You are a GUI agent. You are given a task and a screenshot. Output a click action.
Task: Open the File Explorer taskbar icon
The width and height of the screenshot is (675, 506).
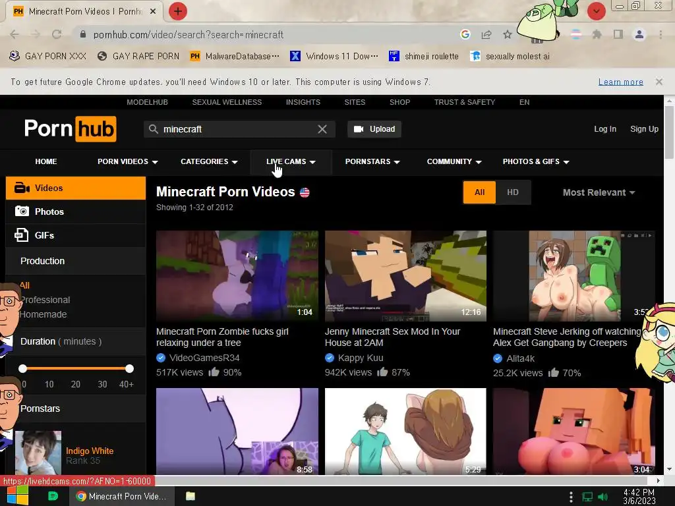(x=191, y=496)
